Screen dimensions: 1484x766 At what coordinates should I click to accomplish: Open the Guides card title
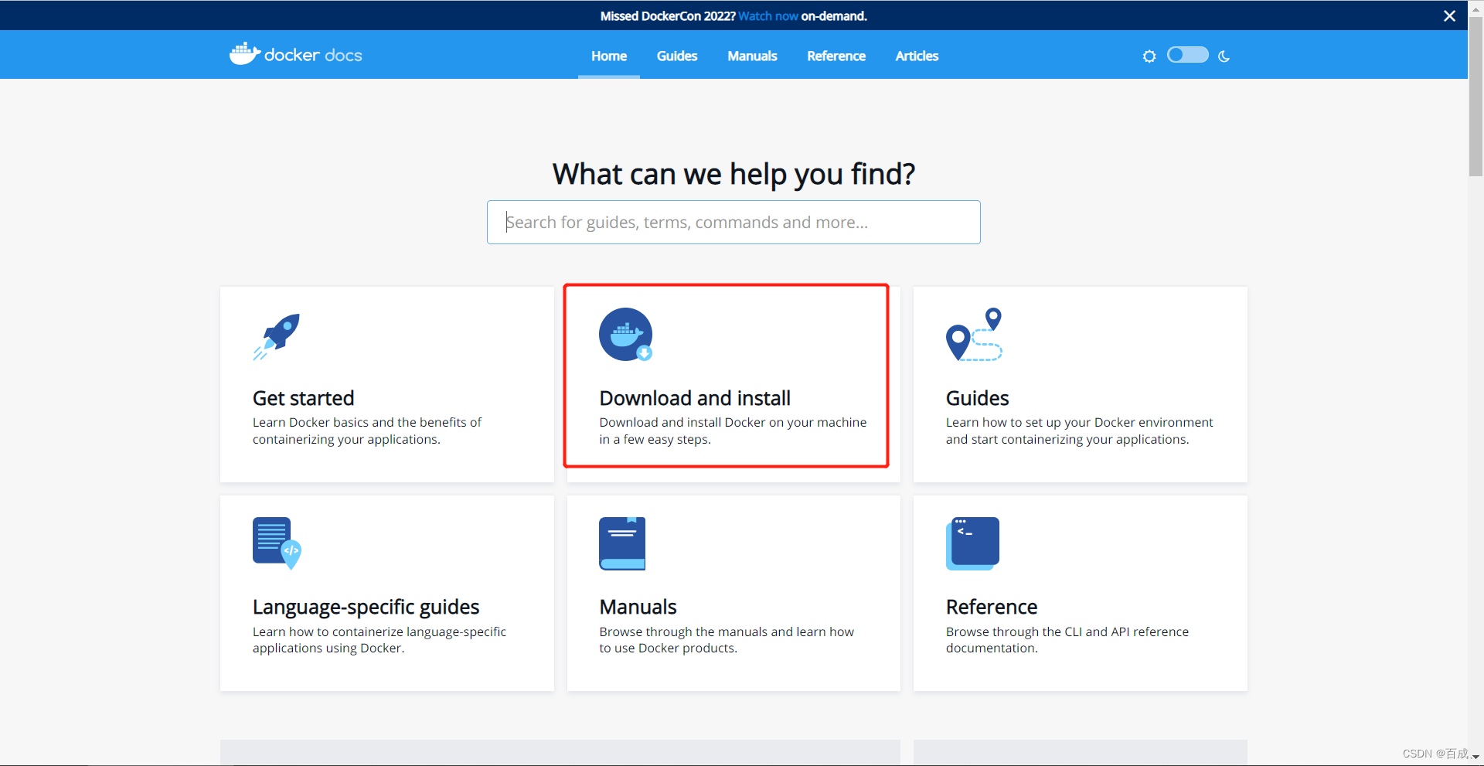[977, 398]
